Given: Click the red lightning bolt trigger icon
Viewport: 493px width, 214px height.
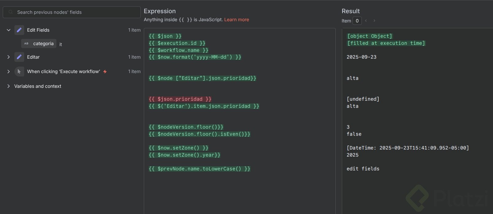Looking at the screenshot, I should (x=105, y=72).
